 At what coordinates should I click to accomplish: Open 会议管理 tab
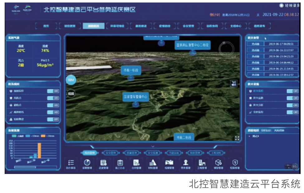[188, 26]
